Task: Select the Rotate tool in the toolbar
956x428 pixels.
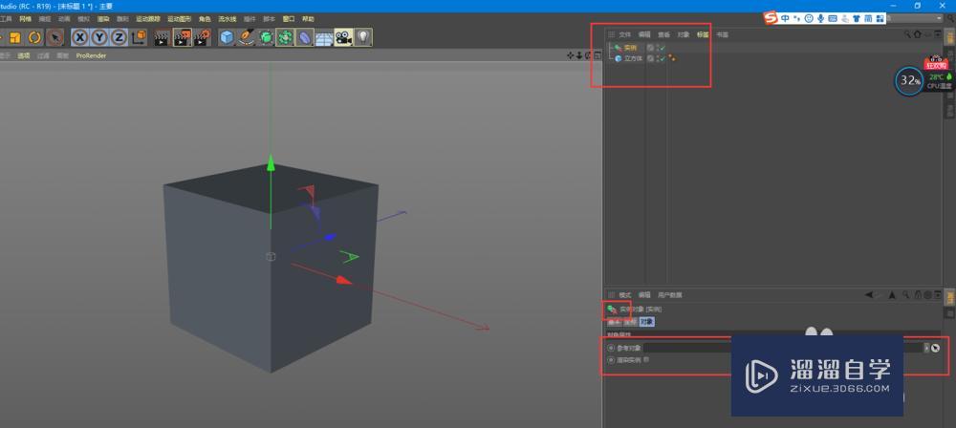Action: coord(34,38)
